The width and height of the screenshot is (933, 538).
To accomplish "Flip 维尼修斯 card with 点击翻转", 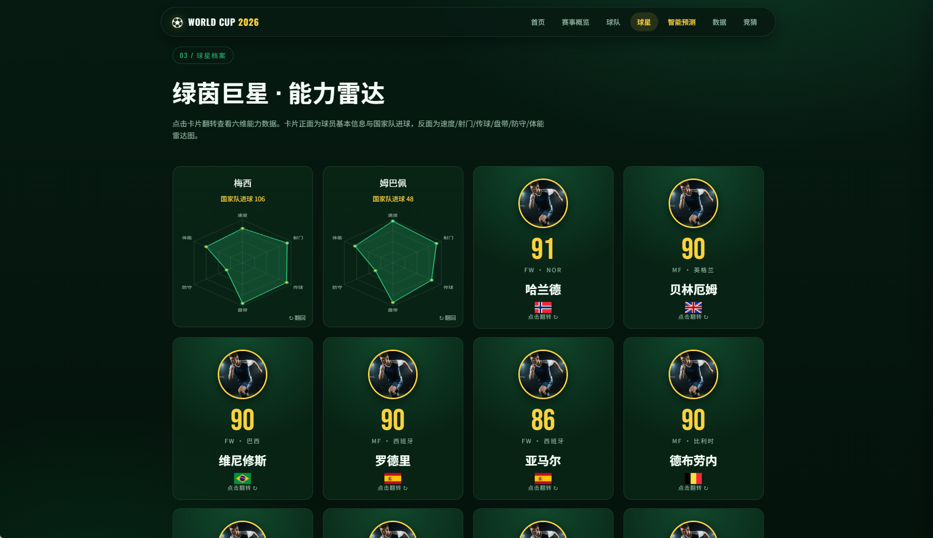I will 243,488.
